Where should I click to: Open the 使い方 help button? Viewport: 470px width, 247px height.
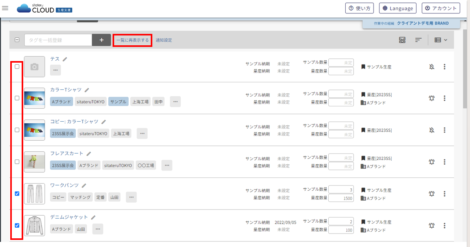[x=359, y=8]
